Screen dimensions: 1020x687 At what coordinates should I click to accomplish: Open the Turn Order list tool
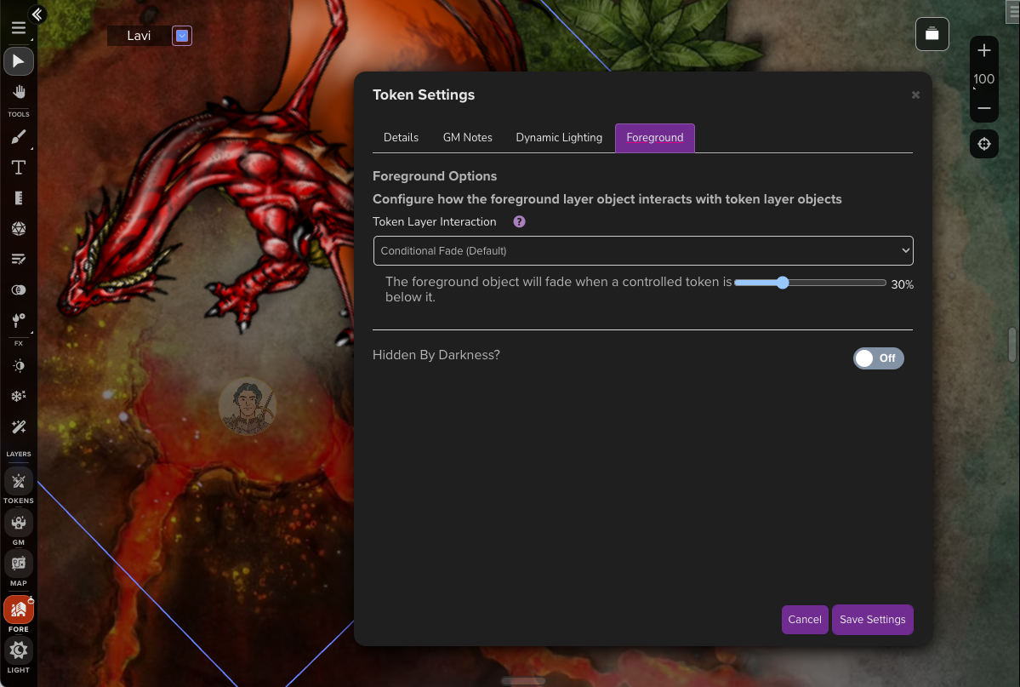(x=18, y=259)
